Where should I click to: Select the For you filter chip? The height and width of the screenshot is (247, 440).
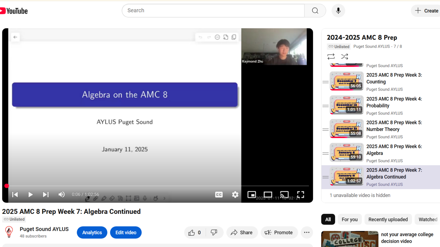(x=349, y=219)
